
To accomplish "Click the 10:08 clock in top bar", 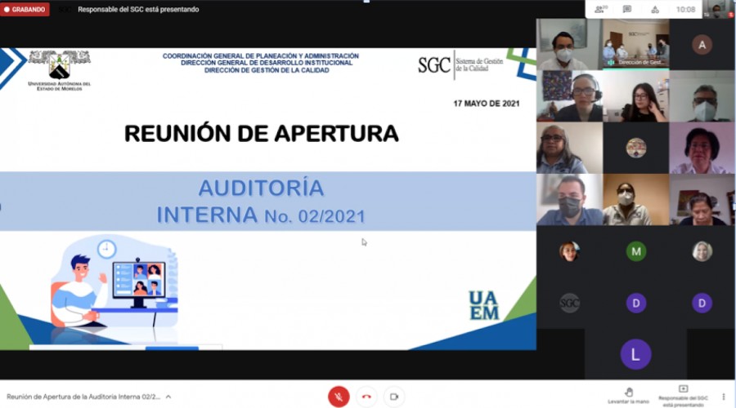I will tap(685, 10).
